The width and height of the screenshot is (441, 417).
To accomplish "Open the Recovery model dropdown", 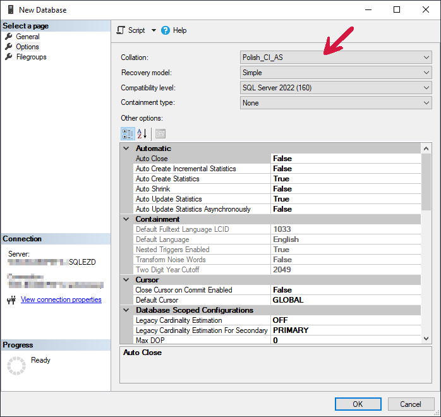I will (426, 73).
